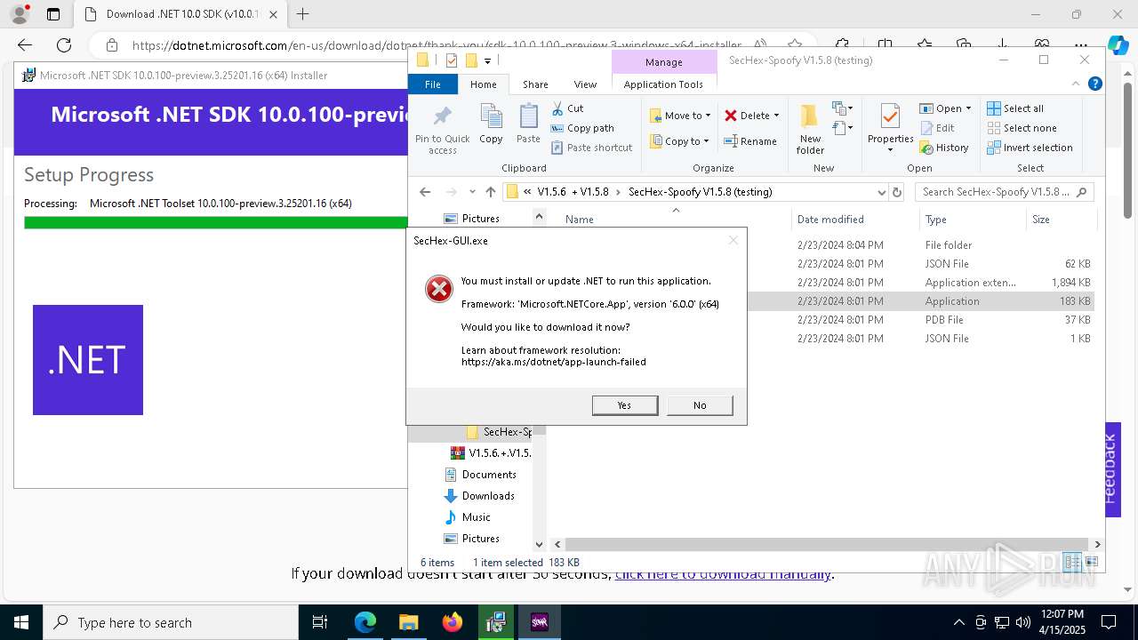
Task: Click the browser address bar URL
Action: tap(436, 45)
